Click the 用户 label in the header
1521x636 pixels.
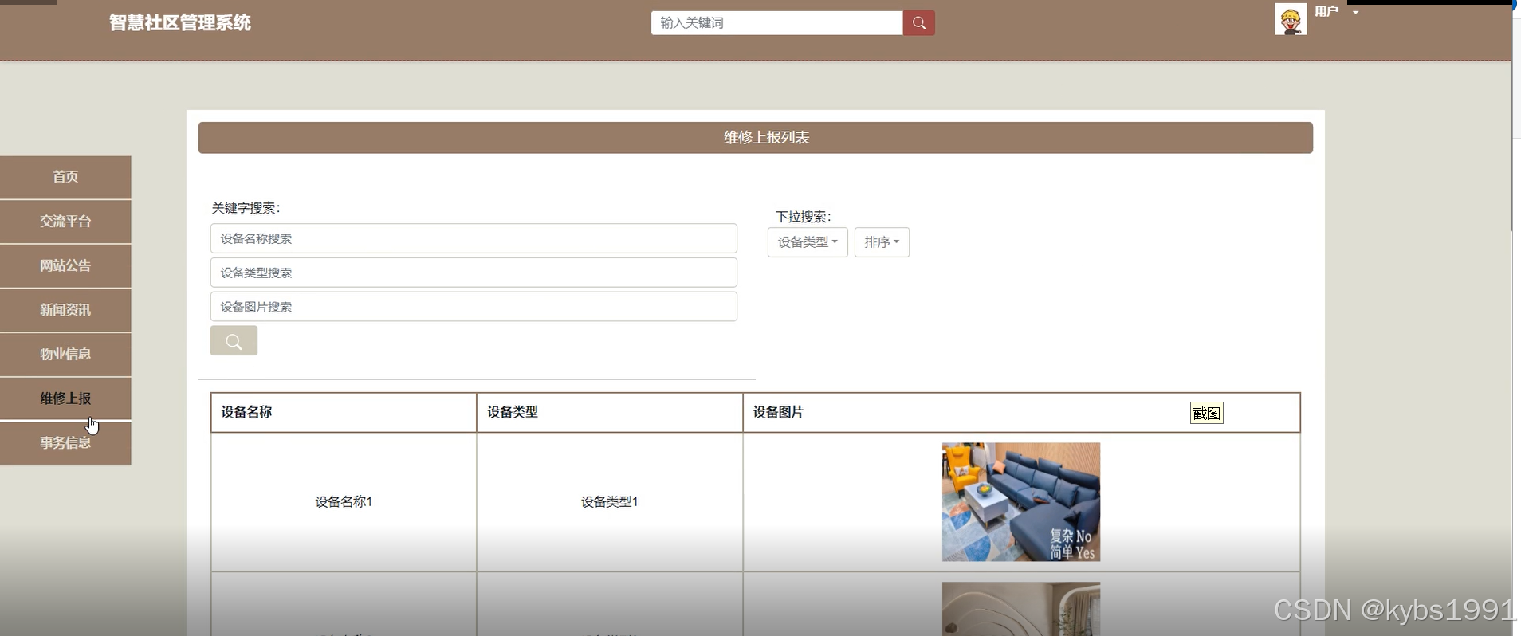1326,12
